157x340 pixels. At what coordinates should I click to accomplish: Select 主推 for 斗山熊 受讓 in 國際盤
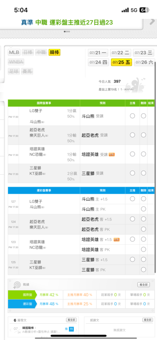pyautogui.click(x=133, y=116)
